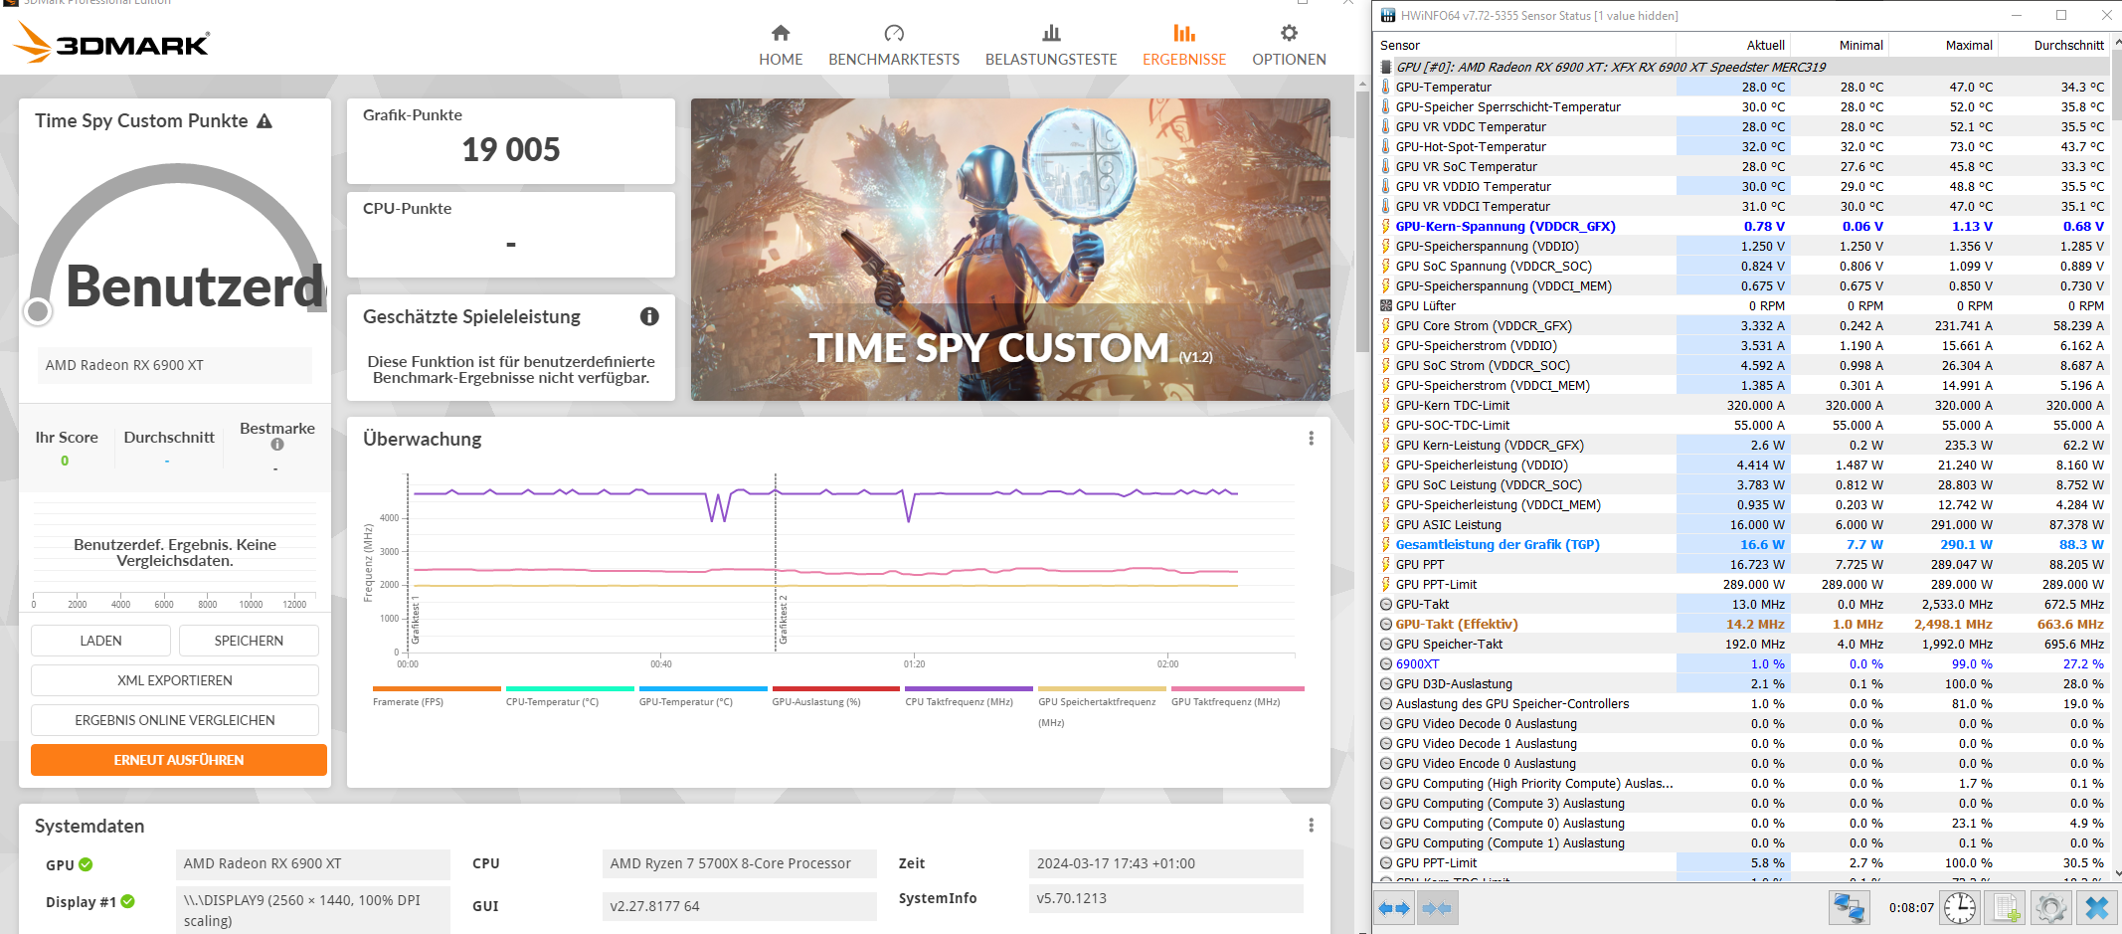Click XML EXPORTIEREN
The width and height of the screenshot is (2122, 934).
click(x=175, y=680)
